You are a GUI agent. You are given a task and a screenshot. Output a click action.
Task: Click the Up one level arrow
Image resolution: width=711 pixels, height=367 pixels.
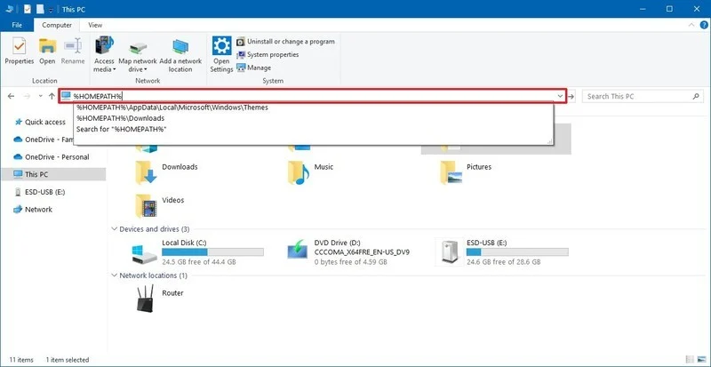coord(52,96)
